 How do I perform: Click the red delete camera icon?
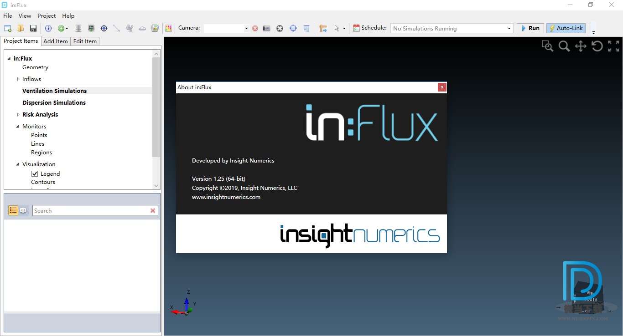[x=255, y=28]
